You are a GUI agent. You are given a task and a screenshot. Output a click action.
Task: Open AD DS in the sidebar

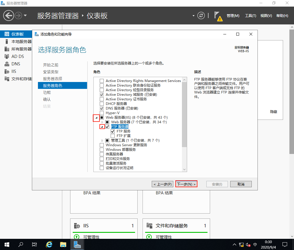[x=16, y=56]
